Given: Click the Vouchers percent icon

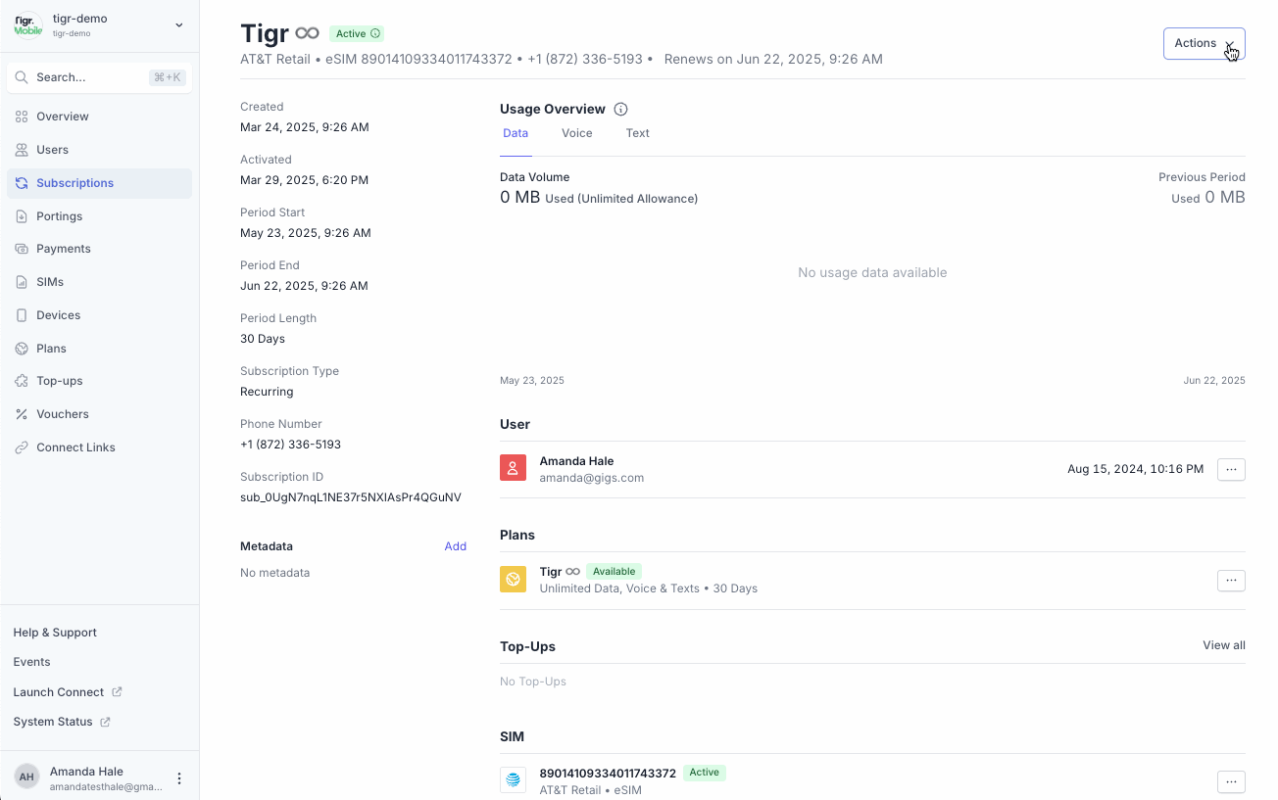Looking at the screenshot, I should (x=22, y=414).
